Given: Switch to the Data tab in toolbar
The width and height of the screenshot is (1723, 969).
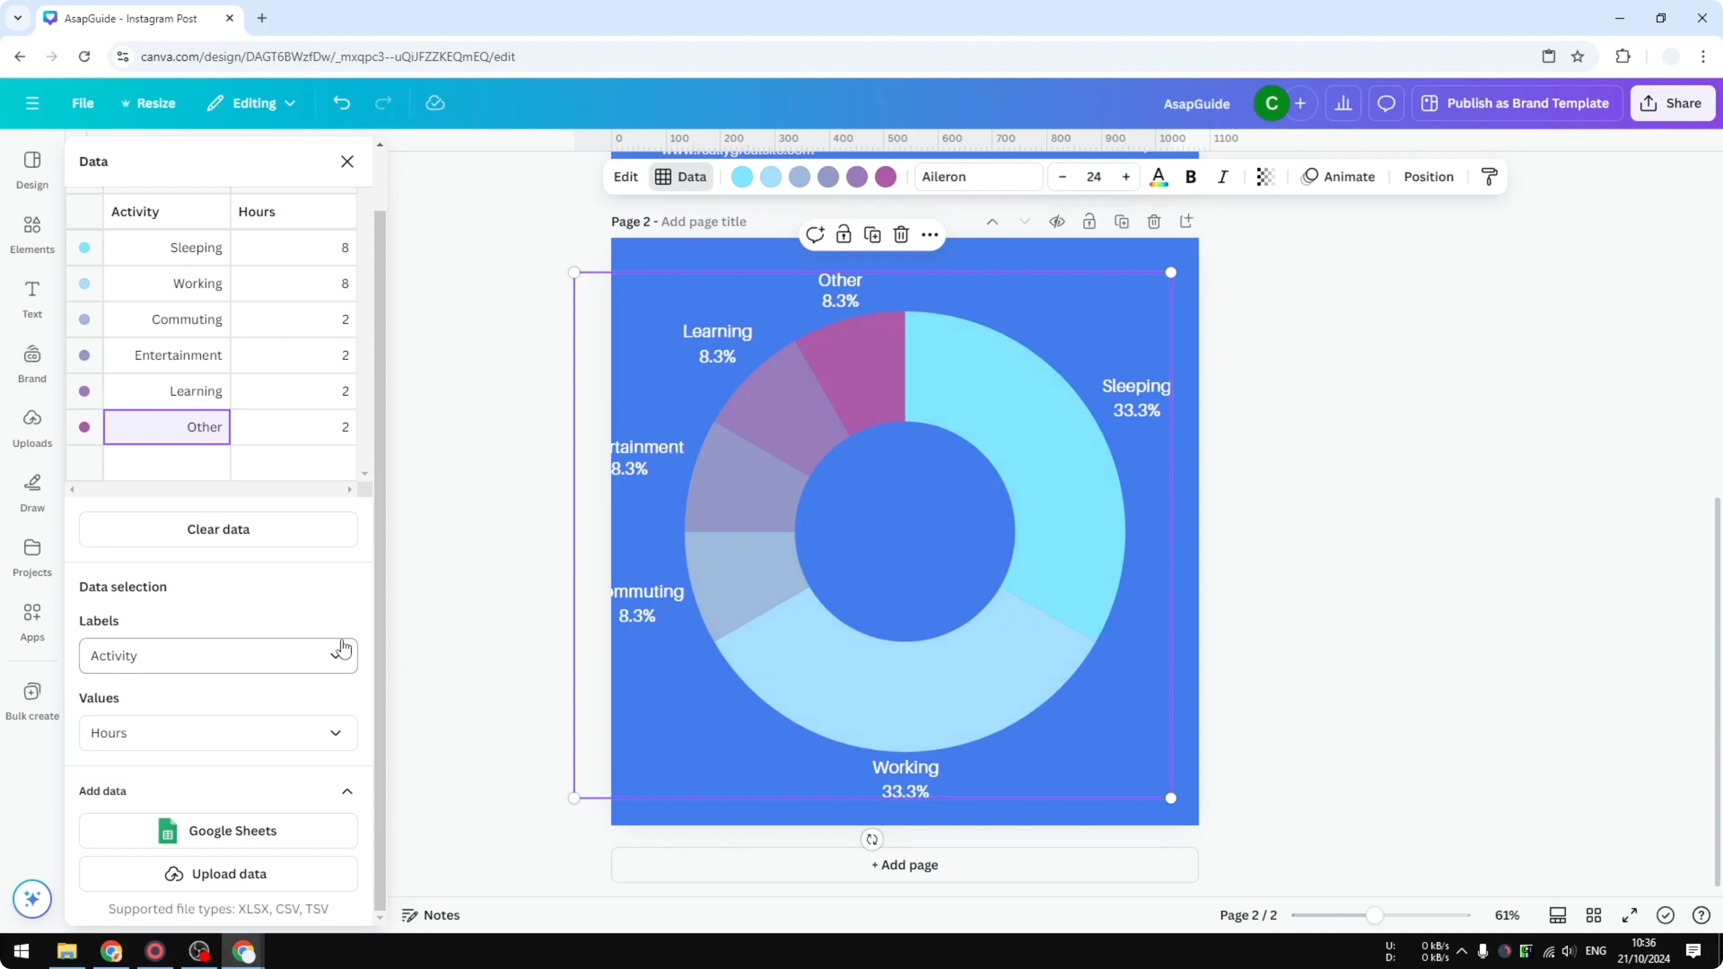Looking at the screenshot, I should 680,176.
